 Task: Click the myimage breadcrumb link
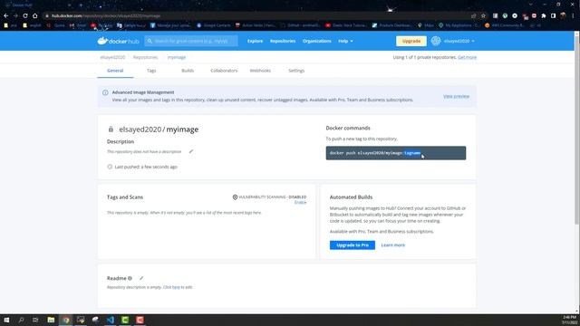point(177,57)
